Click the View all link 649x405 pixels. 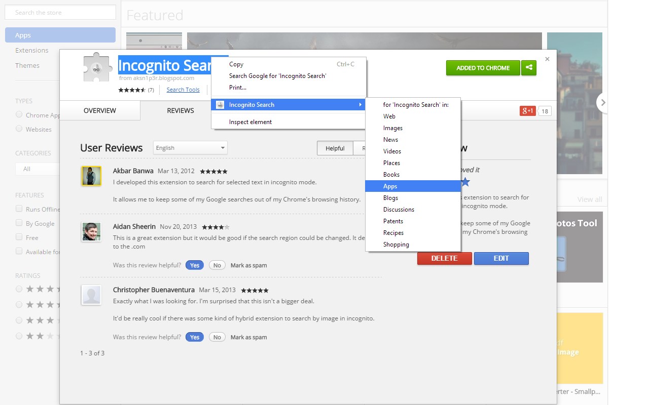(590, 199)
